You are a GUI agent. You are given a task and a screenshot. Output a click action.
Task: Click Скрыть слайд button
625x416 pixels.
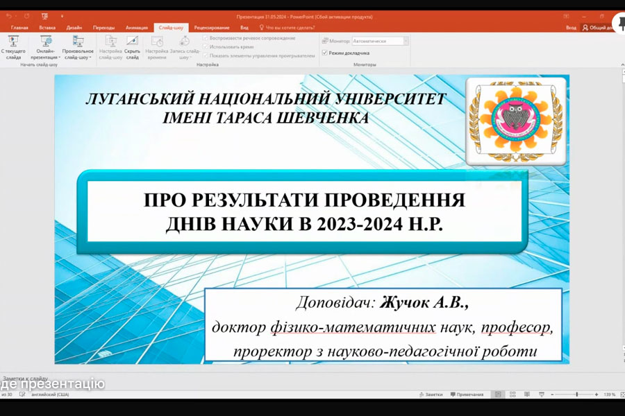pyautogui.click(x=132, y=47)
